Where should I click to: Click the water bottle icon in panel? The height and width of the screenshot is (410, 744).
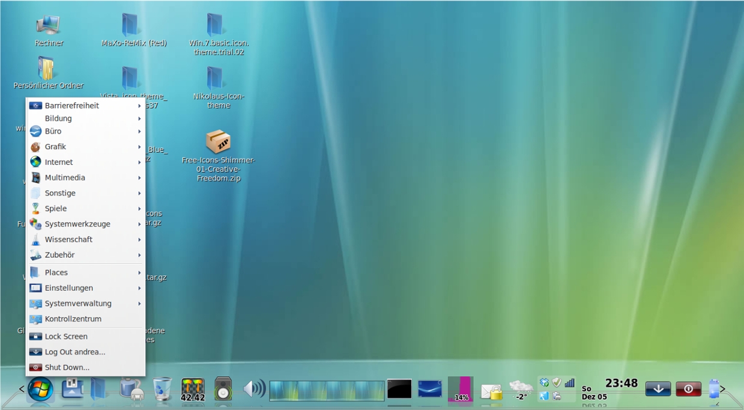pos(713,390)
